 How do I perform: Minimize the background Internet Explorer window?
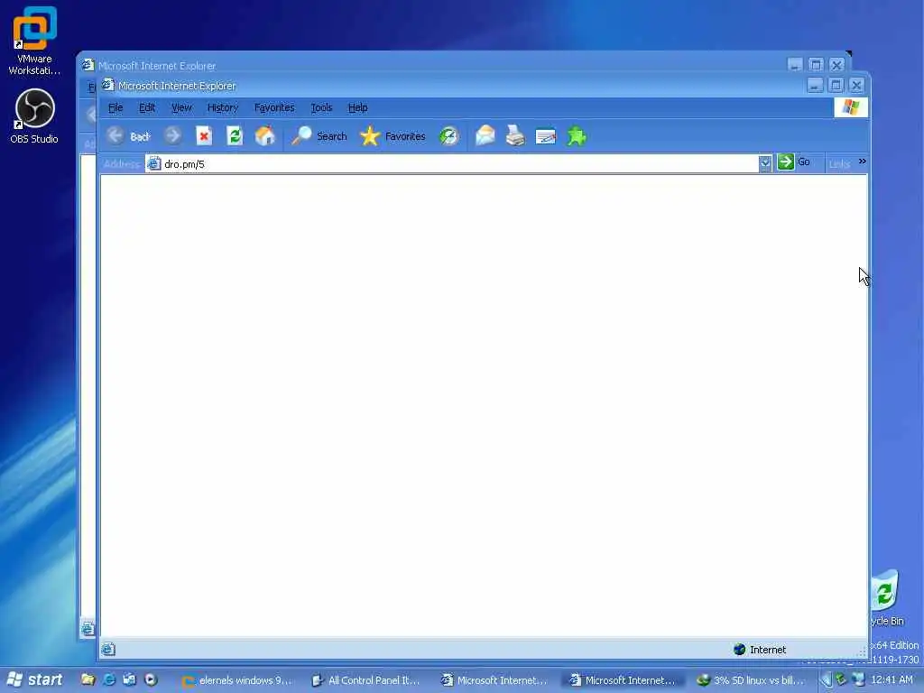pos(795,65)
